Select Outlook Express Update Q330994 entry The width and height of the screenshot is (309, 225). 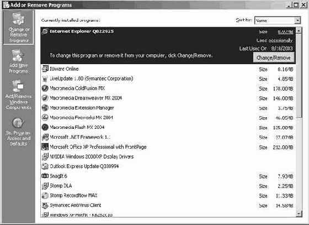point(168,166)
